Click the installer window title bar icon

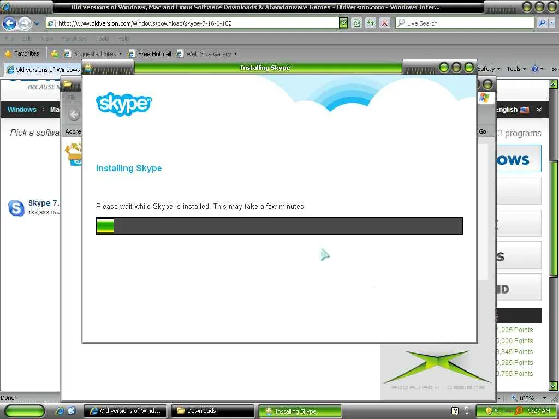pyautogui.click(x=88, y=67)
